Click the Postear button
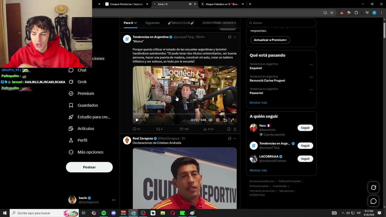 (x=89, y=167)
